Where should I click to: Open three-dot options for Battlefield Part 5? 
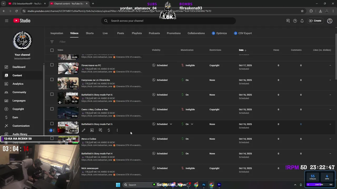click(x=117, y=130)
